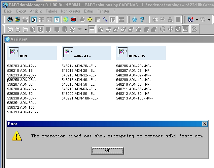This screenshot has width=214, height=168.
Task: Click the blue question mark help icon
Action: [x=142, y=20]
